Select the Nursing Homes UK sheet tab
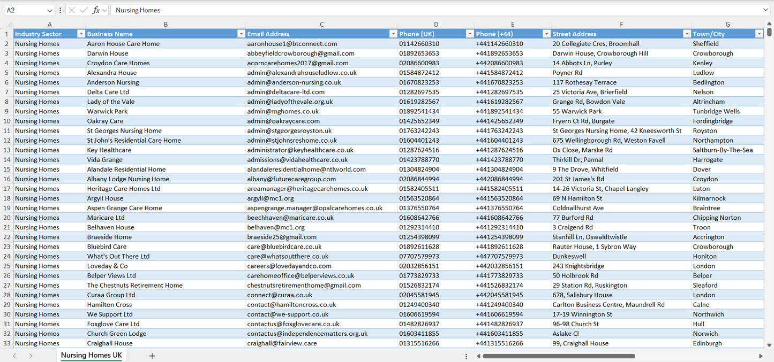 coord(92,356)
